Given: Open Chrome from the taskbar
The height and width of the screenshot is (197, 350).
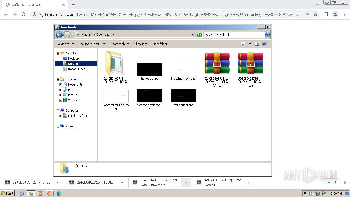Looking at the screenshot, I should tap(49, 193).
